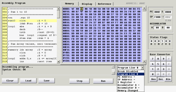Click the PC register value field
The height and width of the screenshot is (92, 176).
point(157,12)
